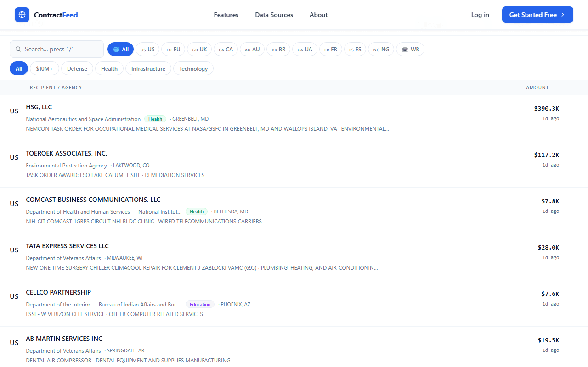Click the $28.0K amount

coord(548,248)
